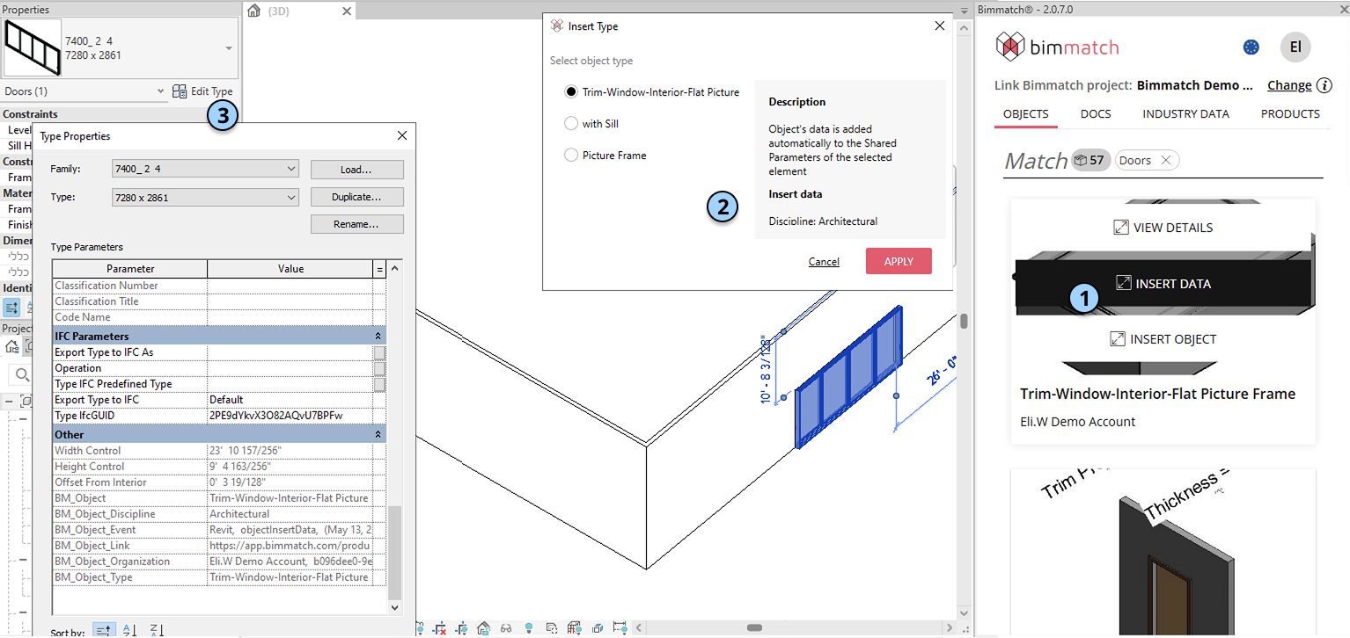This screenshot has width=1350, height=638.
Task: Click the Duplicate... button
Action: click(x=356, y=197)
